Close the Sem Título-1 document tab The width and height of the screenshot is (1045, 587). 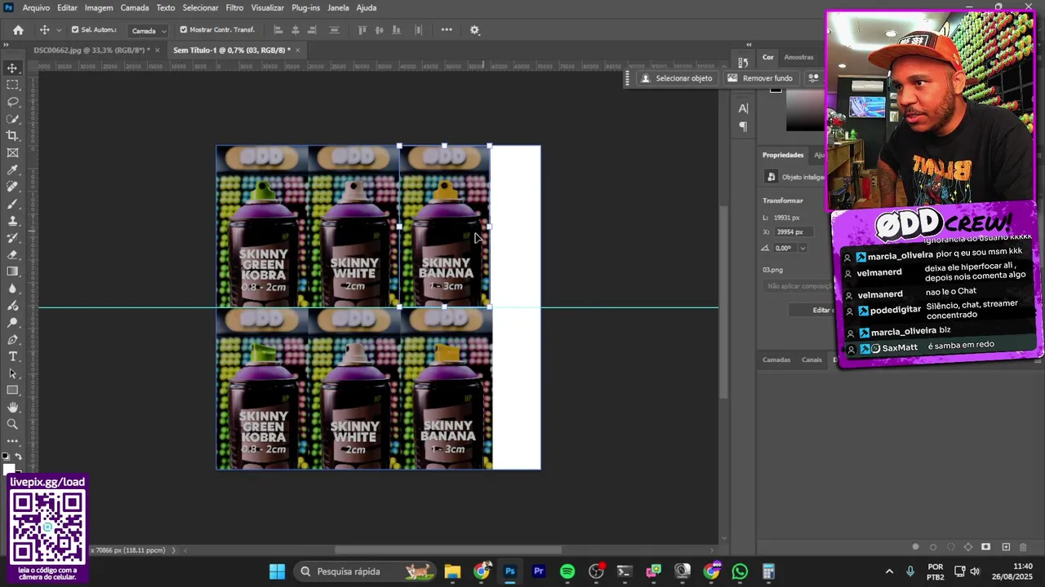(297, 51)
